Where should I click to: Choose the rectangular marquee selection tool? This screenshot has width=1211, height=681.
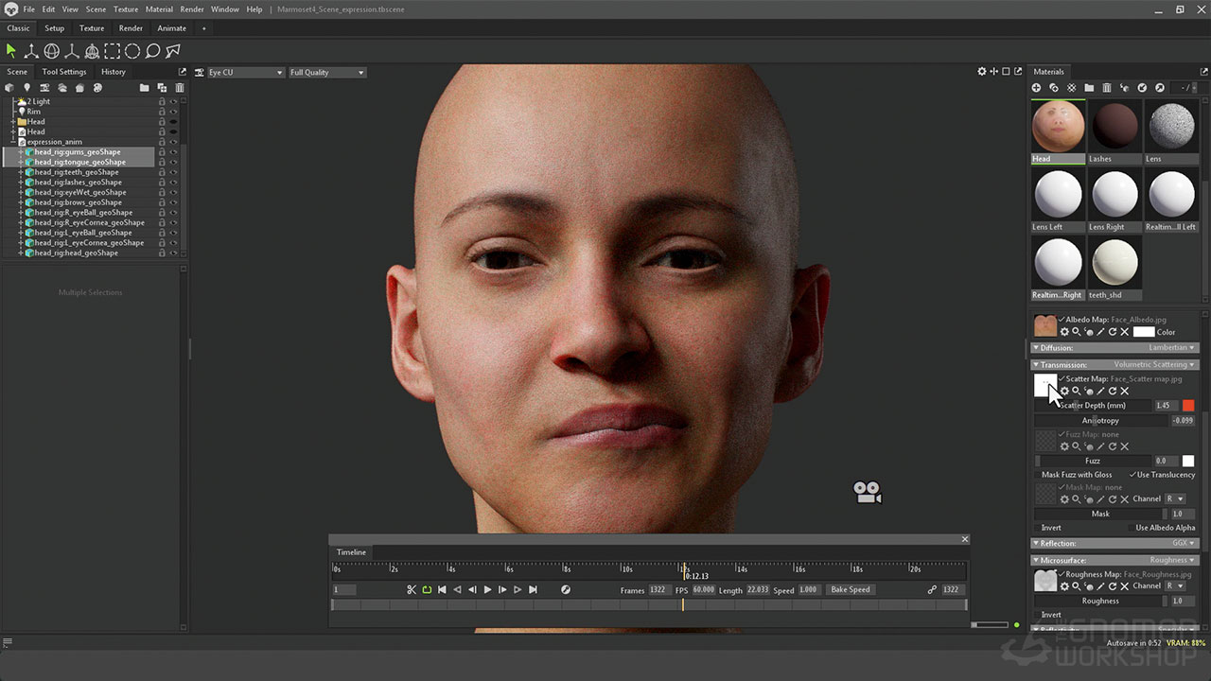112,51
